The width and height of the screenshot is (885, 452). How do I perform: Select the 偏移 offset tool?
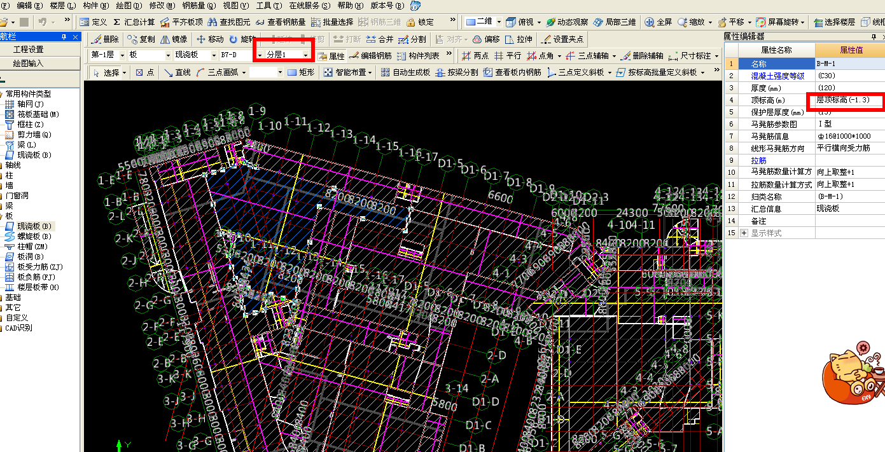486,39
